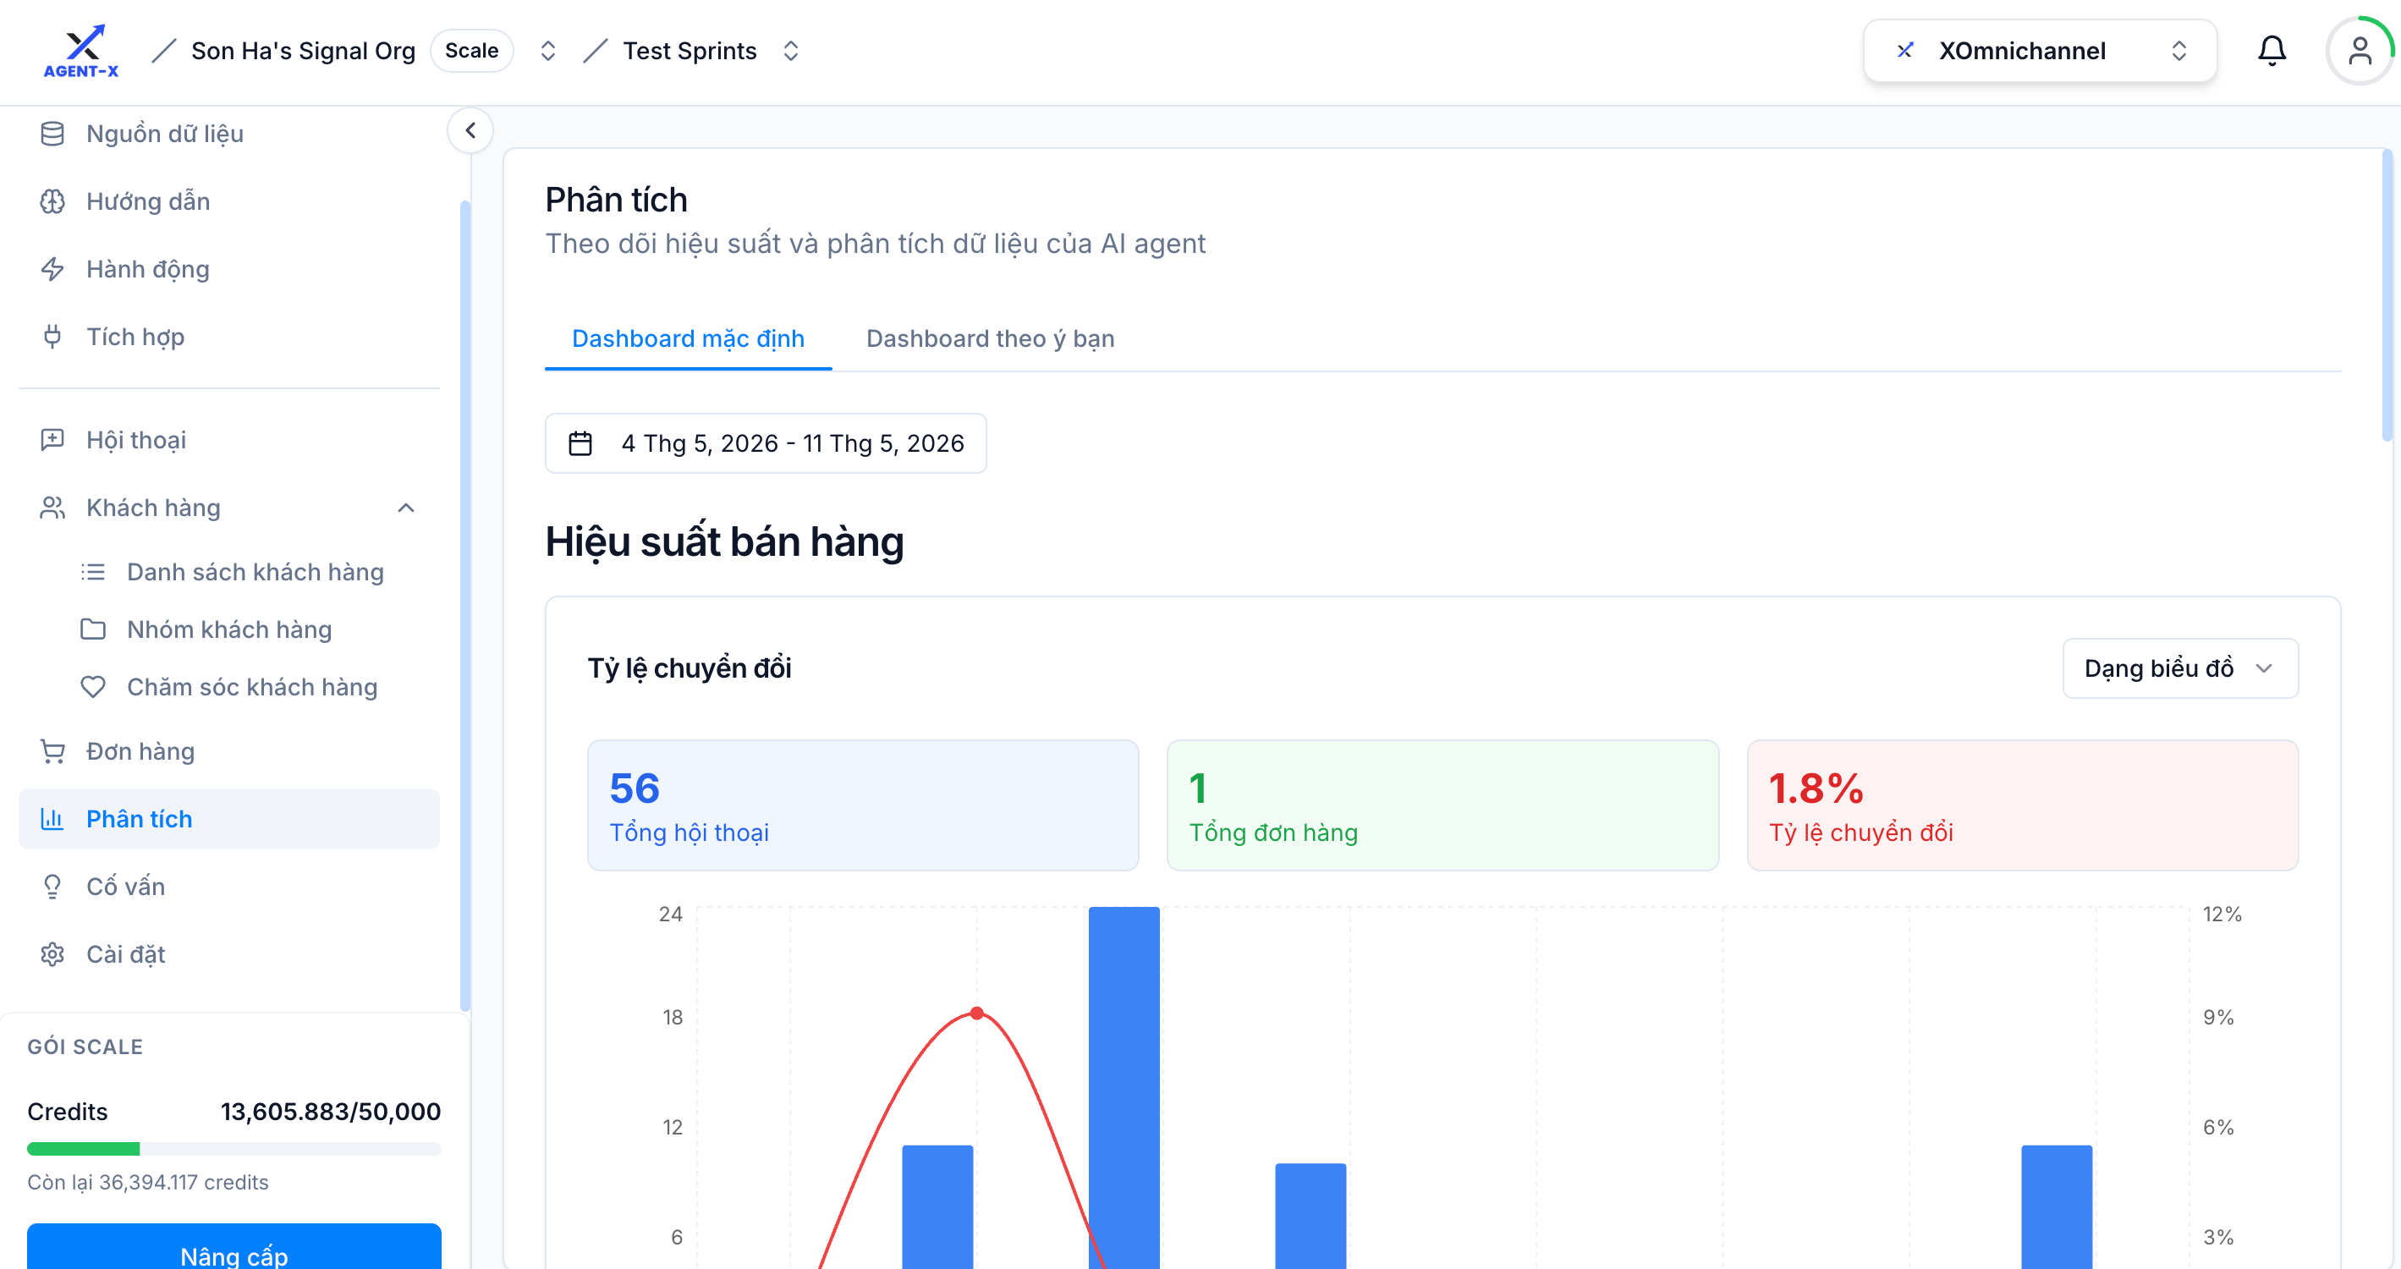Open the Dạng biểu đồ dropdown
The height and width of the screenshot is (1269, 2401).
coord(2180,668)
